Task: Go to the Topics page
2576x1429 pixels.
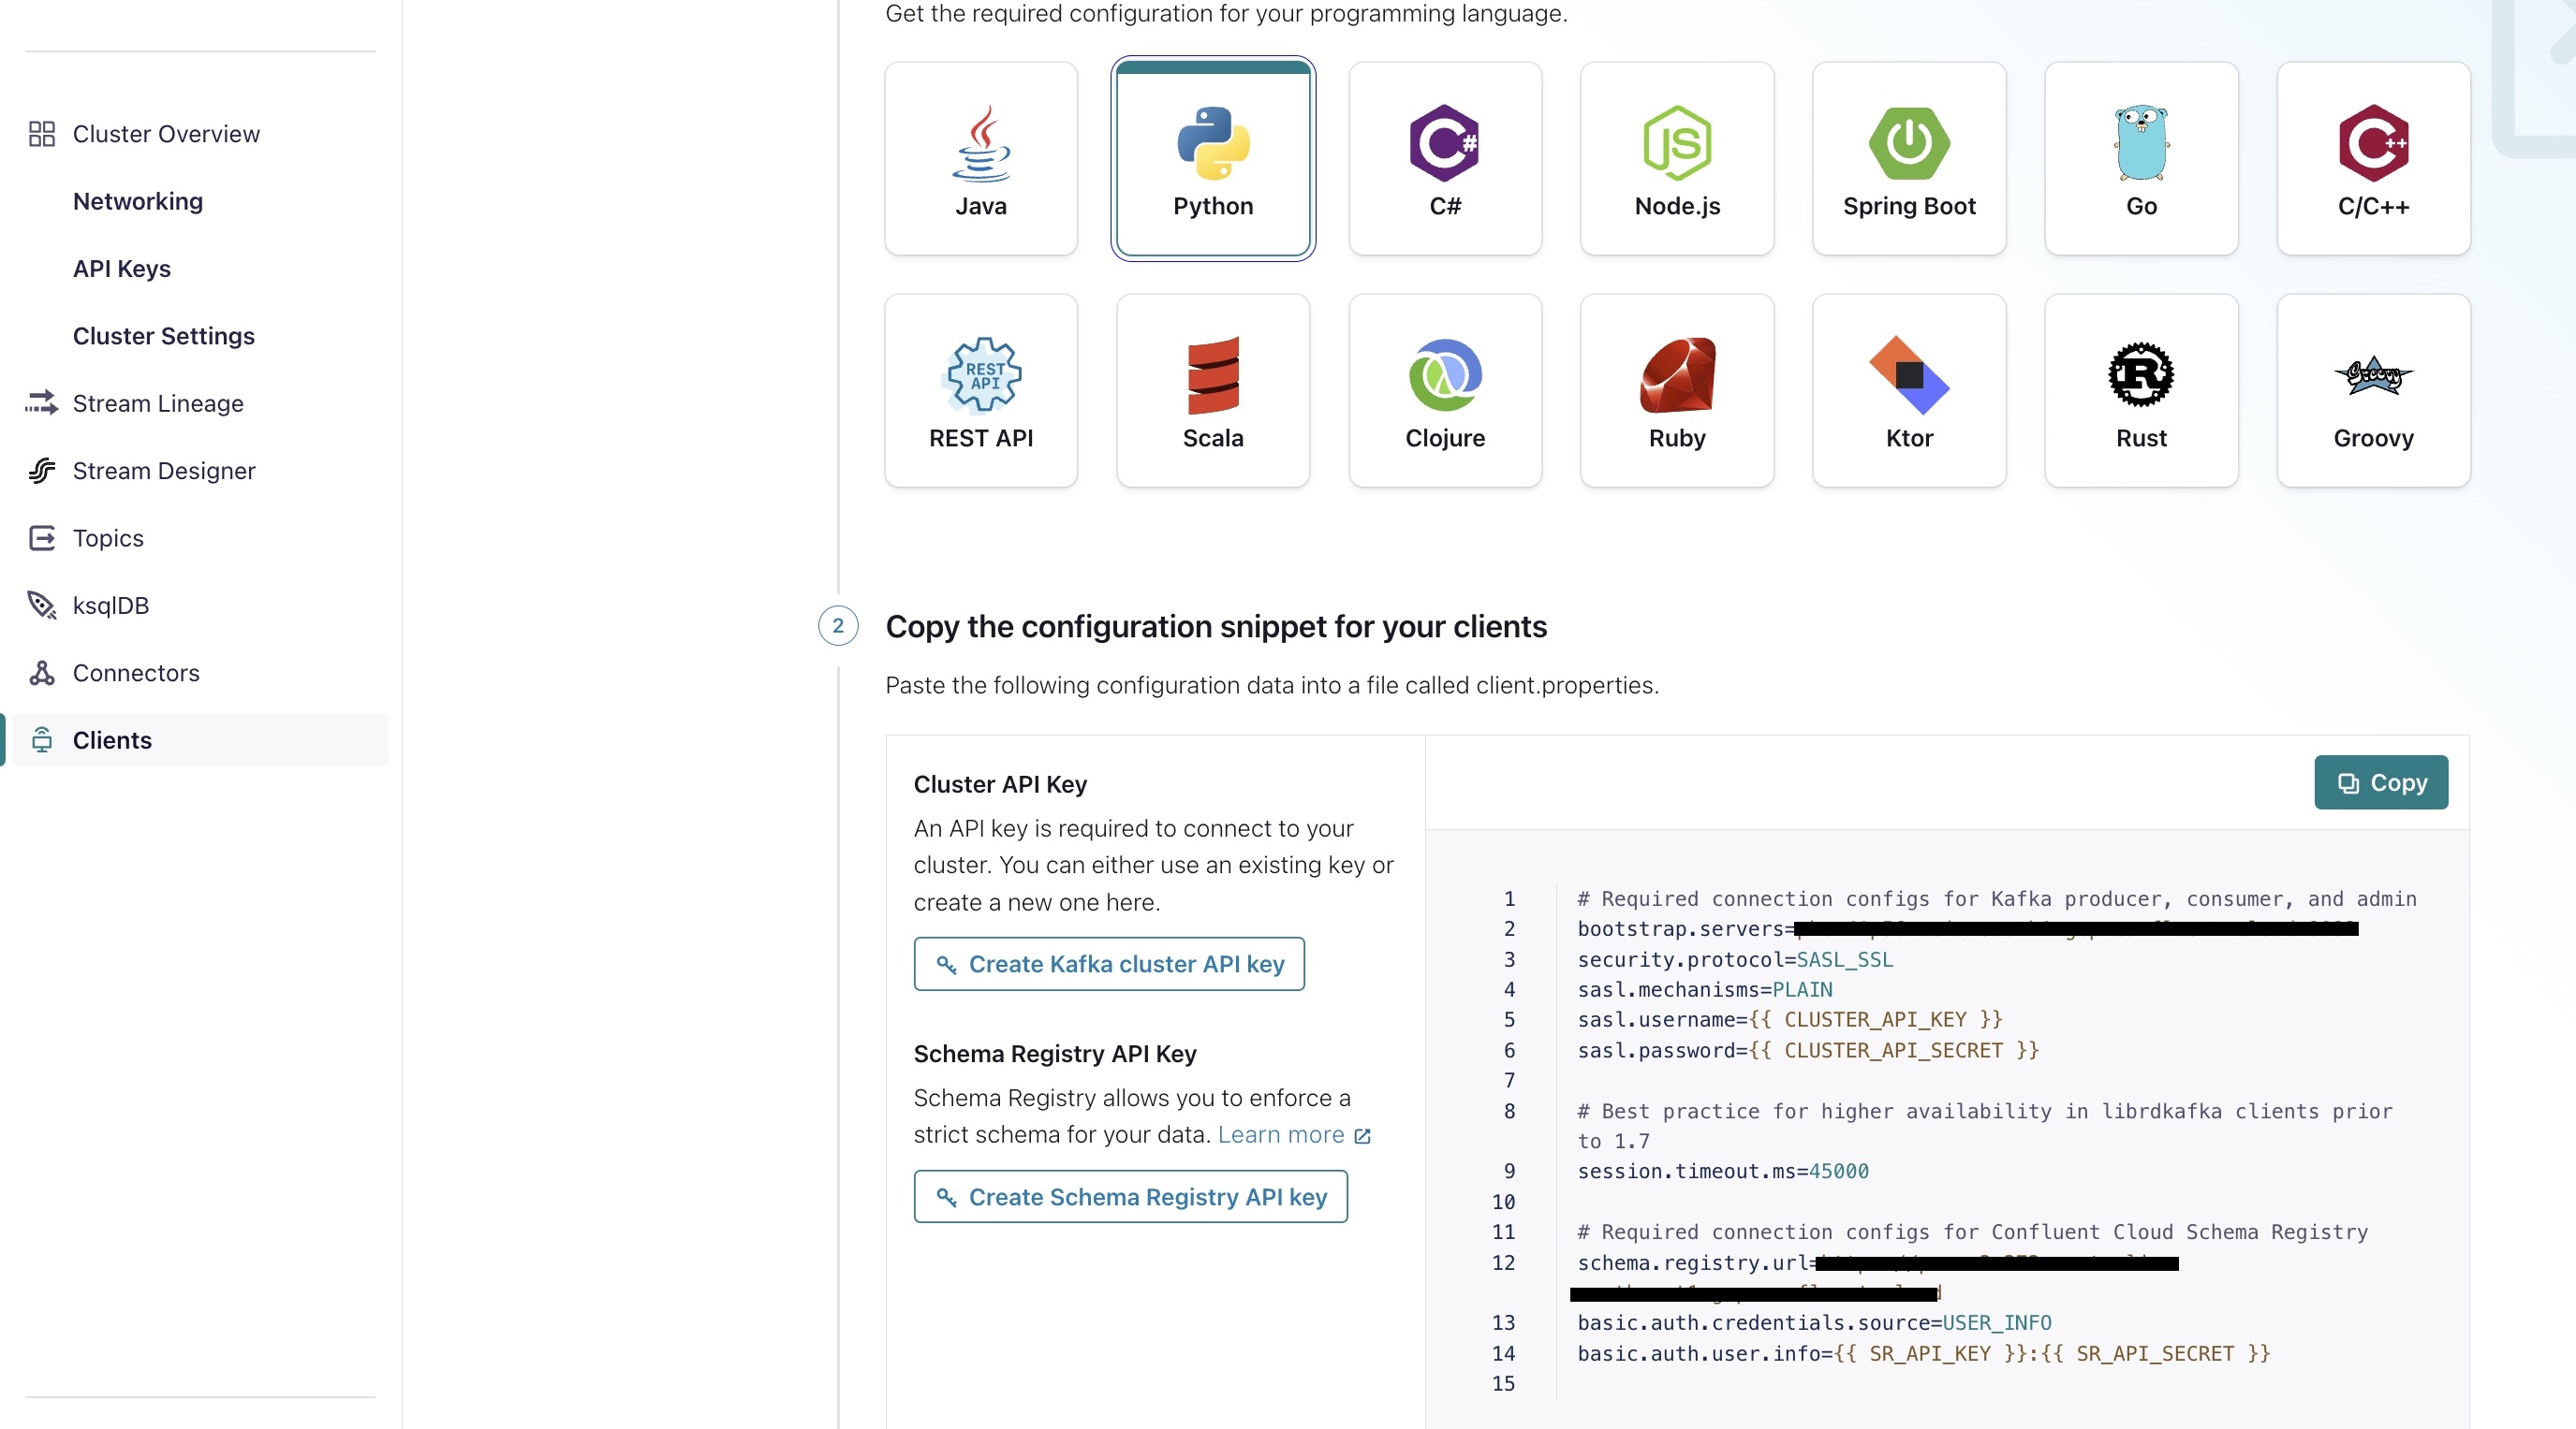Action: [108, 539]
